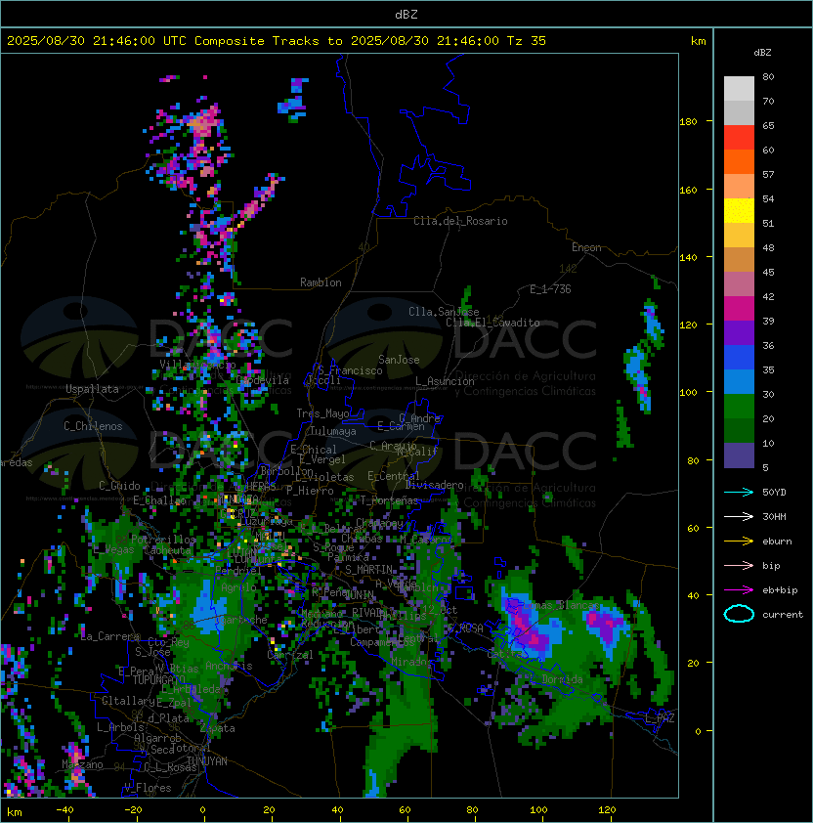Select the bright yellow 51-54 dBZ swatch

tap(739, 211)
